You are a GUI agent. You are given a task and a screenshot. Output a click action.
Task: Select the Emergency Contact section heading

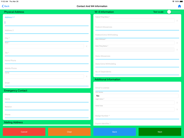[16, 91]
